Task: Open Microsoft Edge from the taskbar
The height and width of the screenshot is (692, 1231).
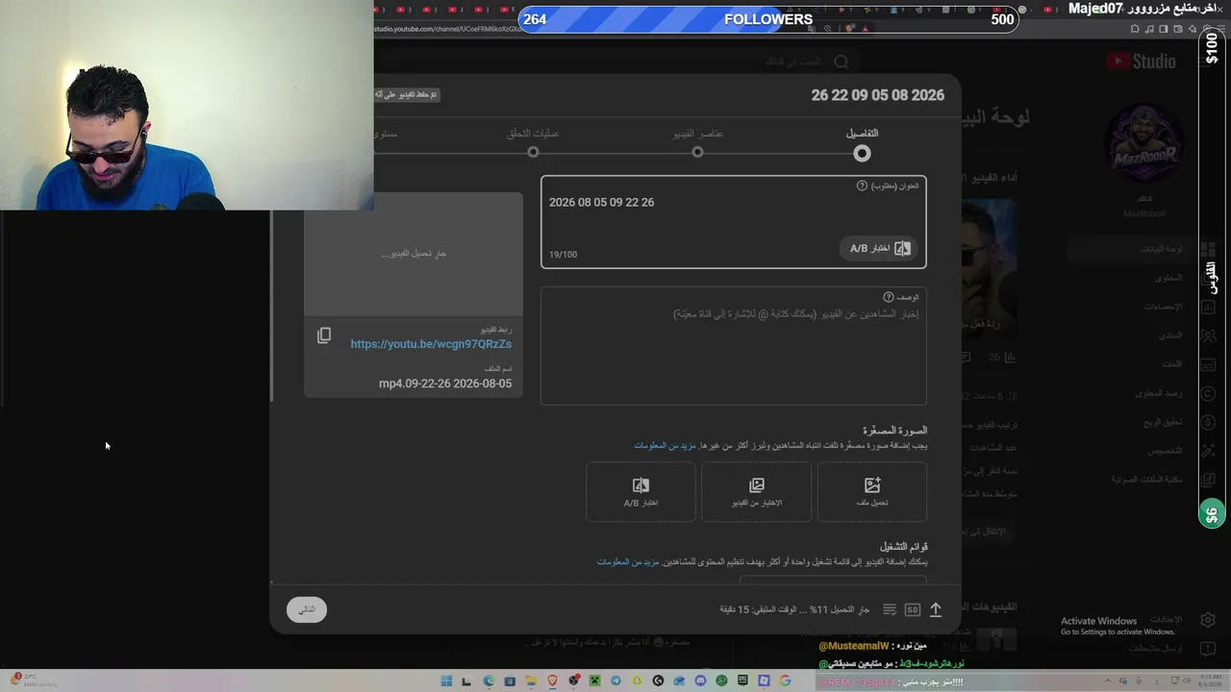Action: coord(489,681)
